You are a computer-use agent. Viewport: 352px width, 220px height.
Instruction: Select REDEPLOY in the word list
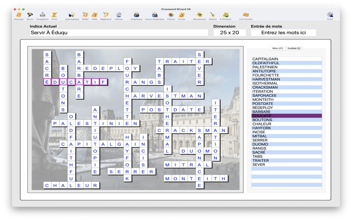[x=287, y=107]
